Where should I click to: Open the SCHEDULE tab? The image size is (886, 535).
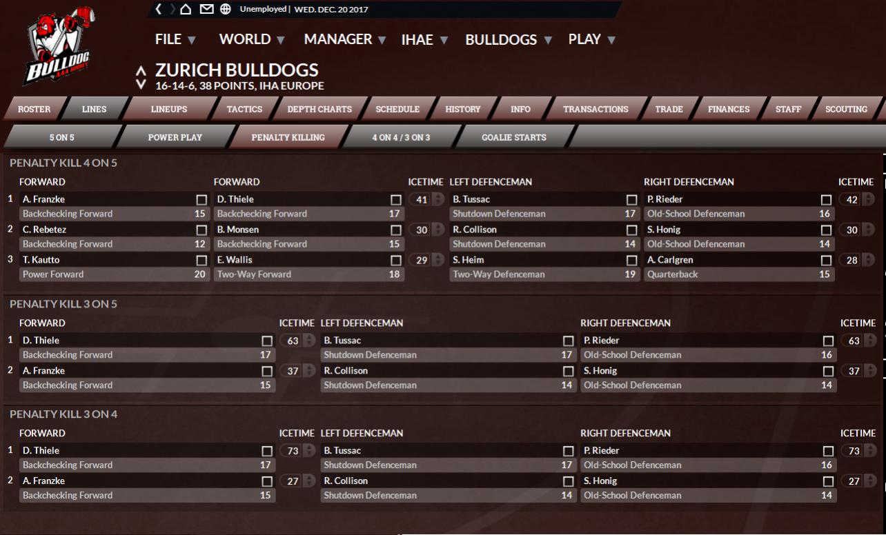pyautogui.click(x=397, y=109)
